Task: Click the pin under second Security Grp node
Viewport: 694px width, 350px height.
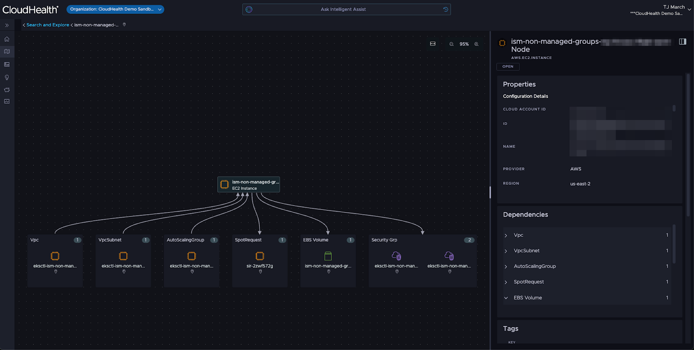Action: point(450,271)
